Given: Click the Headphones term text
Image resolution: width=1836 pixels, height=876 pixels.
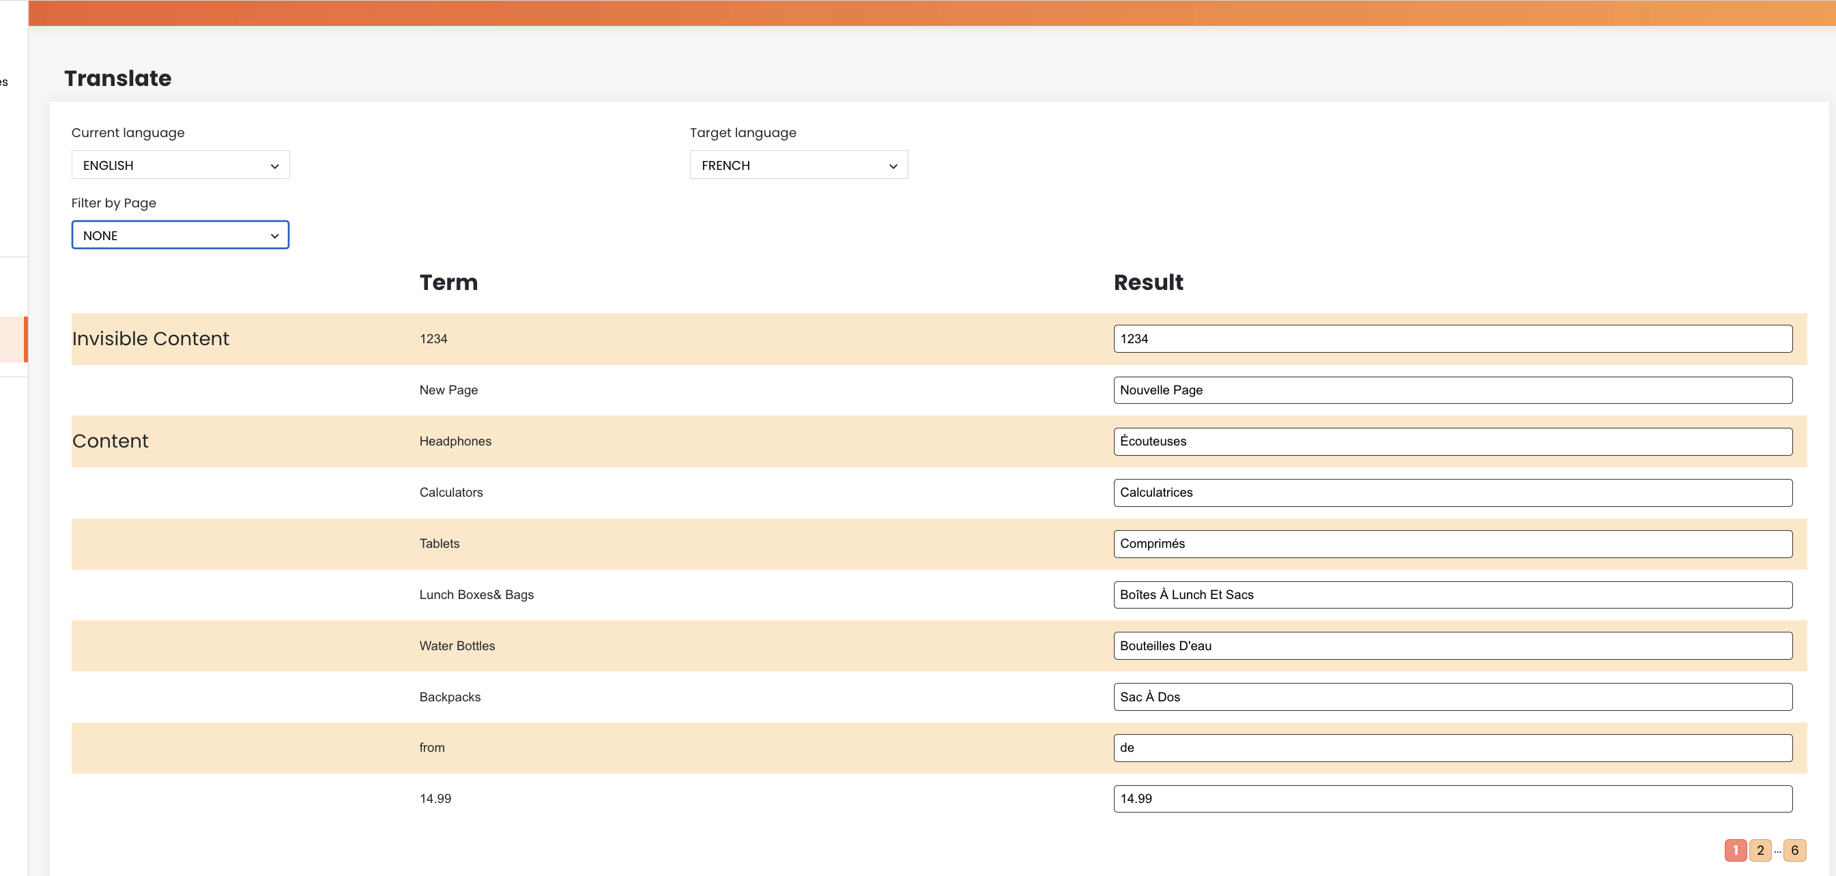Looking at the screenshot, I should pos(455,441).
